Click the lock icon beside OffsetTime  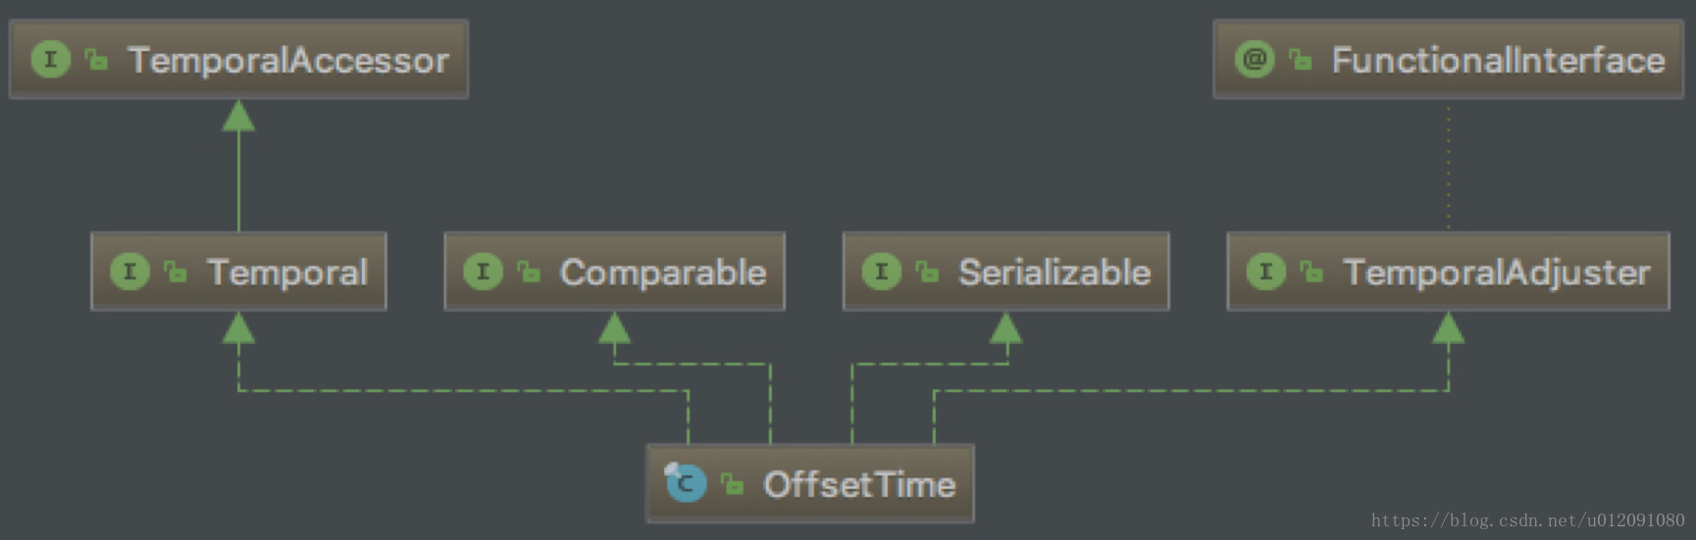[732, 483]
